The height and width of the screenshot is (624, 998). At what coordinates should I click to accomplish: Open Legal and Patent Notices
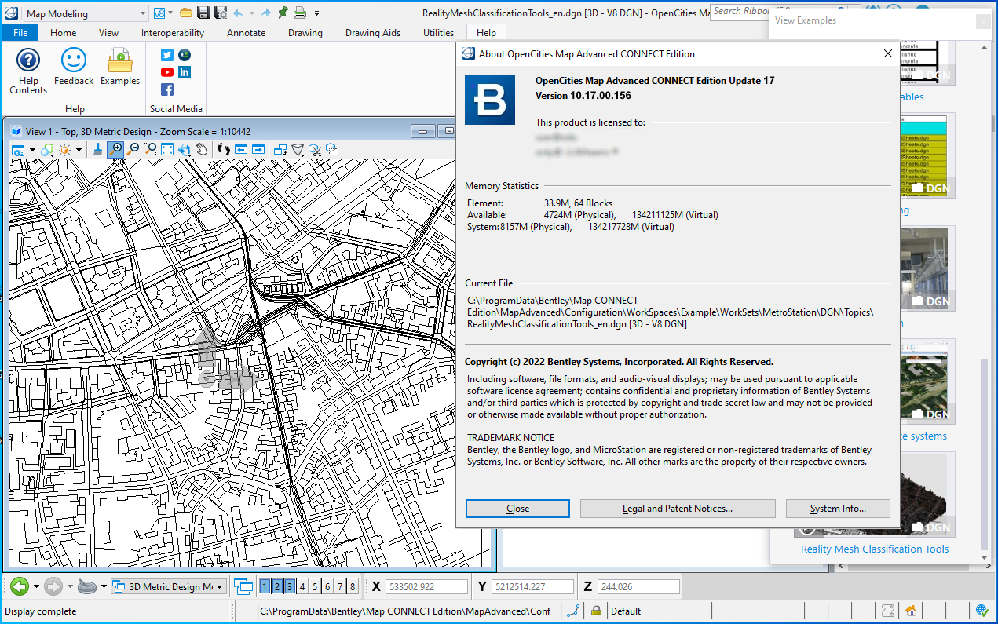coord(678,509)
